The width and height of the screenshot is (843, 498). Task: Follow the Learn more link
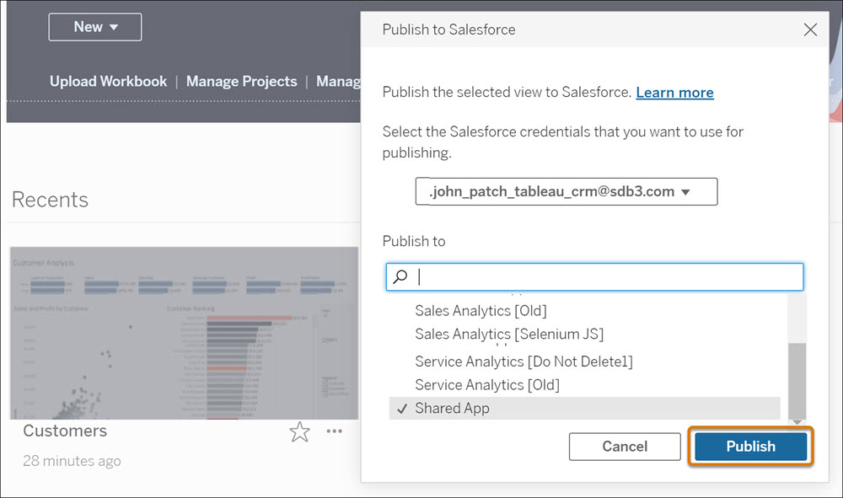click(x=674, y=93)
